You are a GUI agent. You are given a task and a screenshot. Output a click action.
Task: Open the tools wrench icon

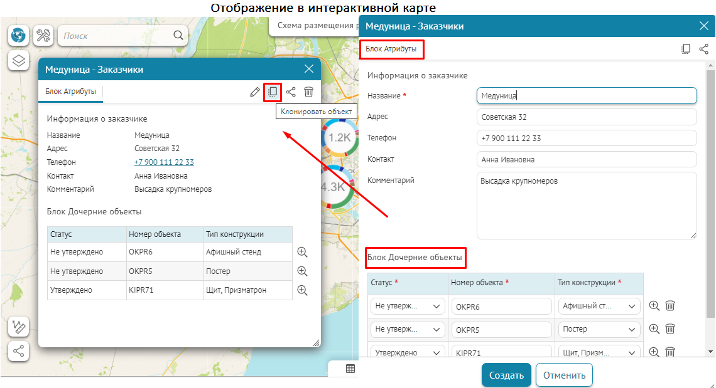(x=43, y=36)
